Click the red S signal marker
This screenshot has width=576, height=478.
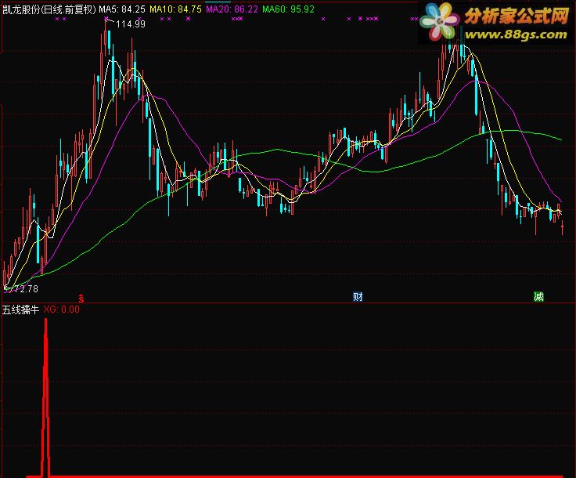81,299
